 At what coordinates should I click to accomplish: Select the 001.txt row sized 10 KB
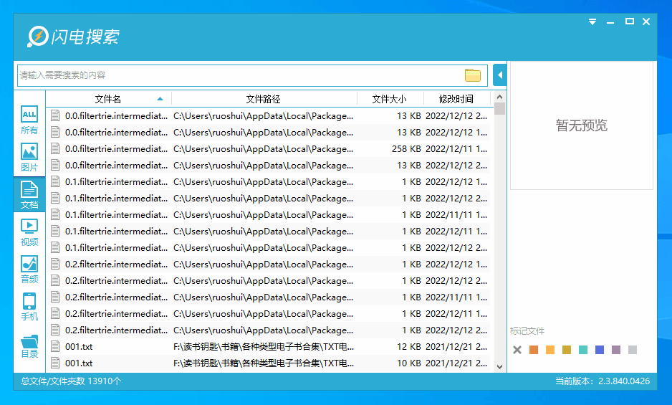tap(268, 363)
